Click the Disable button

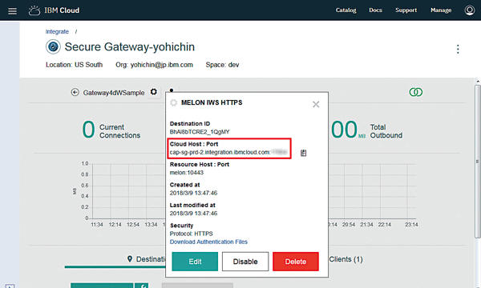point(245,262)
